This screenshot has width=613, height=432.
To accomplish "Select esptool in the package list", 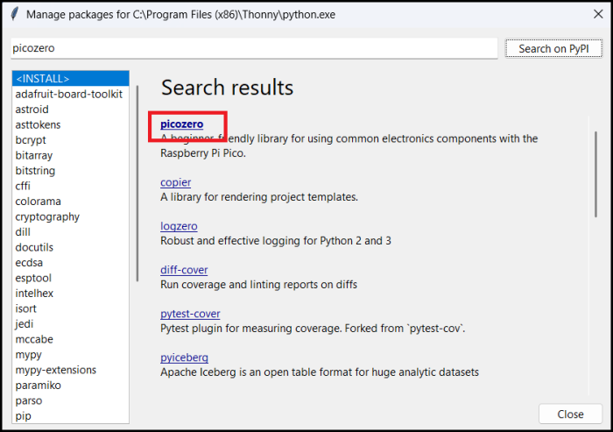I will pyautogui.click(x=71, y=278).
